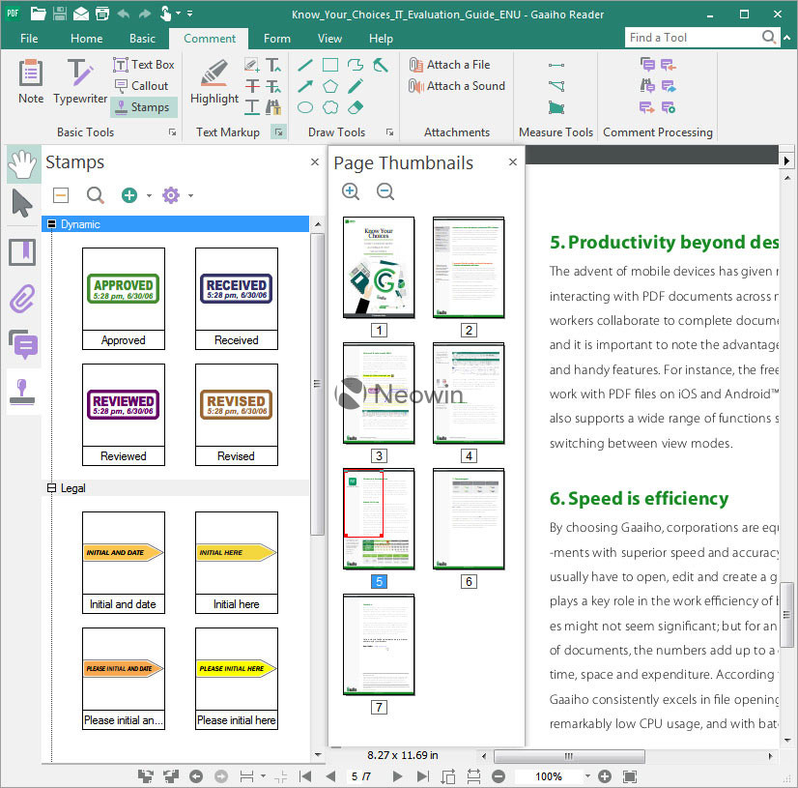The width and height of the screenshot is (798, 788).
Task: Select the Area measure tool
Action: tap(556, 107)
